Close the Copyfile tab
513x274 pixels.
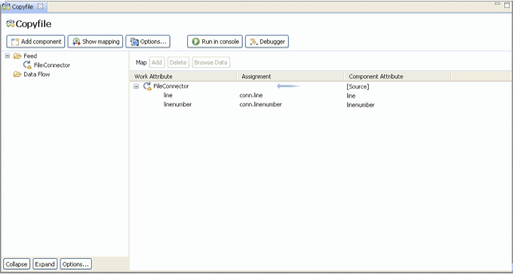(40, 6)
